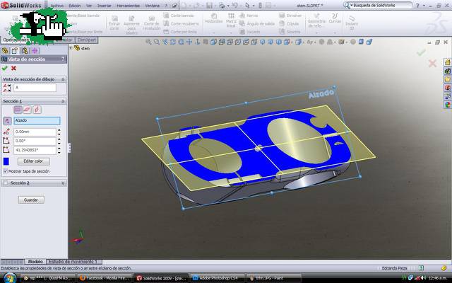Switch to Estudio de movimiento 1 tab
The image size is (452, 283).
(73, 262)
